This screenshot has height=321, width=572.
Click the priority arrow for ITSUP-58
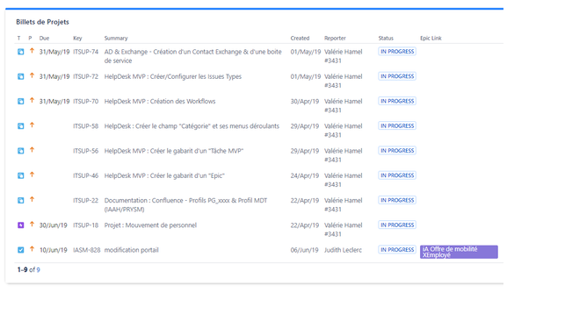pos(32,125)
